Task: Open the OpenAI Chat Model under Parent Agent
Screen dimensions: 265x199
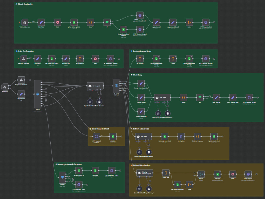Action: [x=90, y=102]
